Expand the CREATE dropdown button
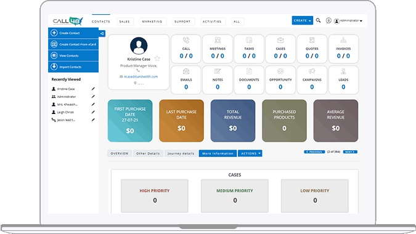This screenshot has height=234, width=416. coord(302,20)
